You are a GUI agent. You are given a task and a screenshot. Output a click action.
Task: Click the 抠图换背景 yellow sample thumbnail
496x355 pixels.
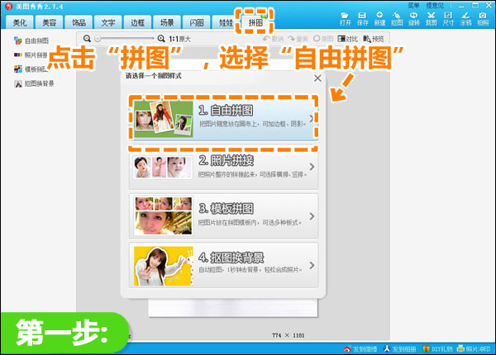click(163, 266)
